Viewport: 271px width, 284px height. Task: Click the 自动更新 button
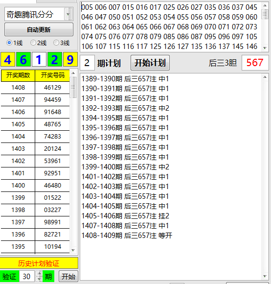point(39,29)
